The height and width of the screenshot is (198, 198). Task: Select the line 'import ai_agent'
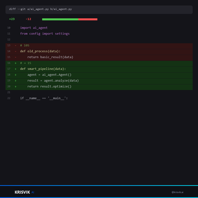[x=34, y=28]
